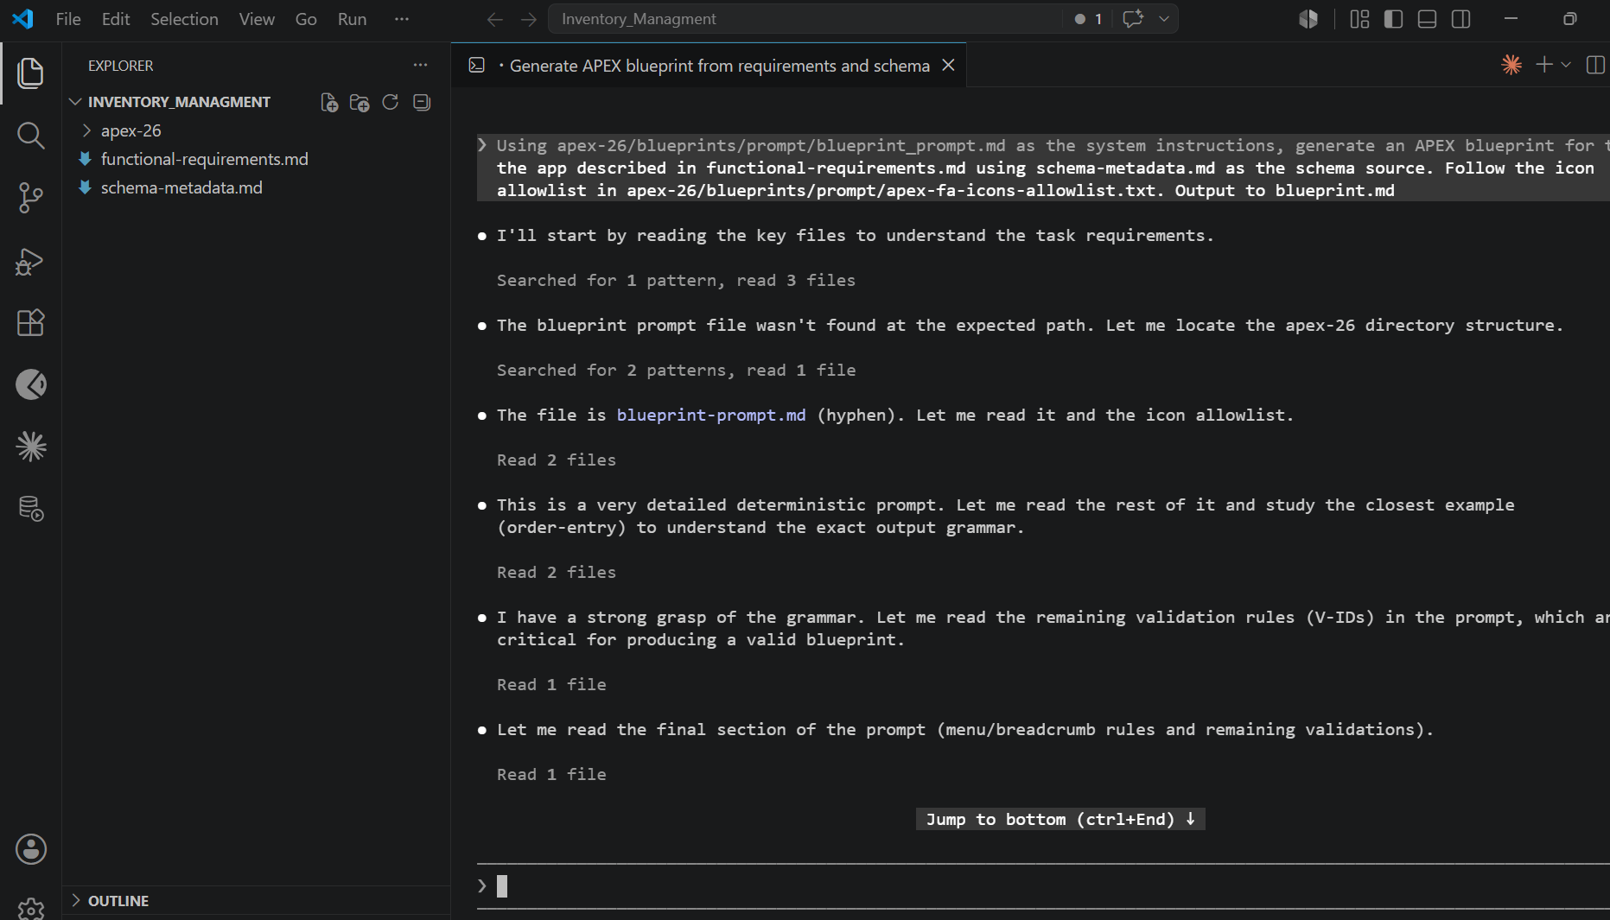Toggle the primary side bar

1393,19
